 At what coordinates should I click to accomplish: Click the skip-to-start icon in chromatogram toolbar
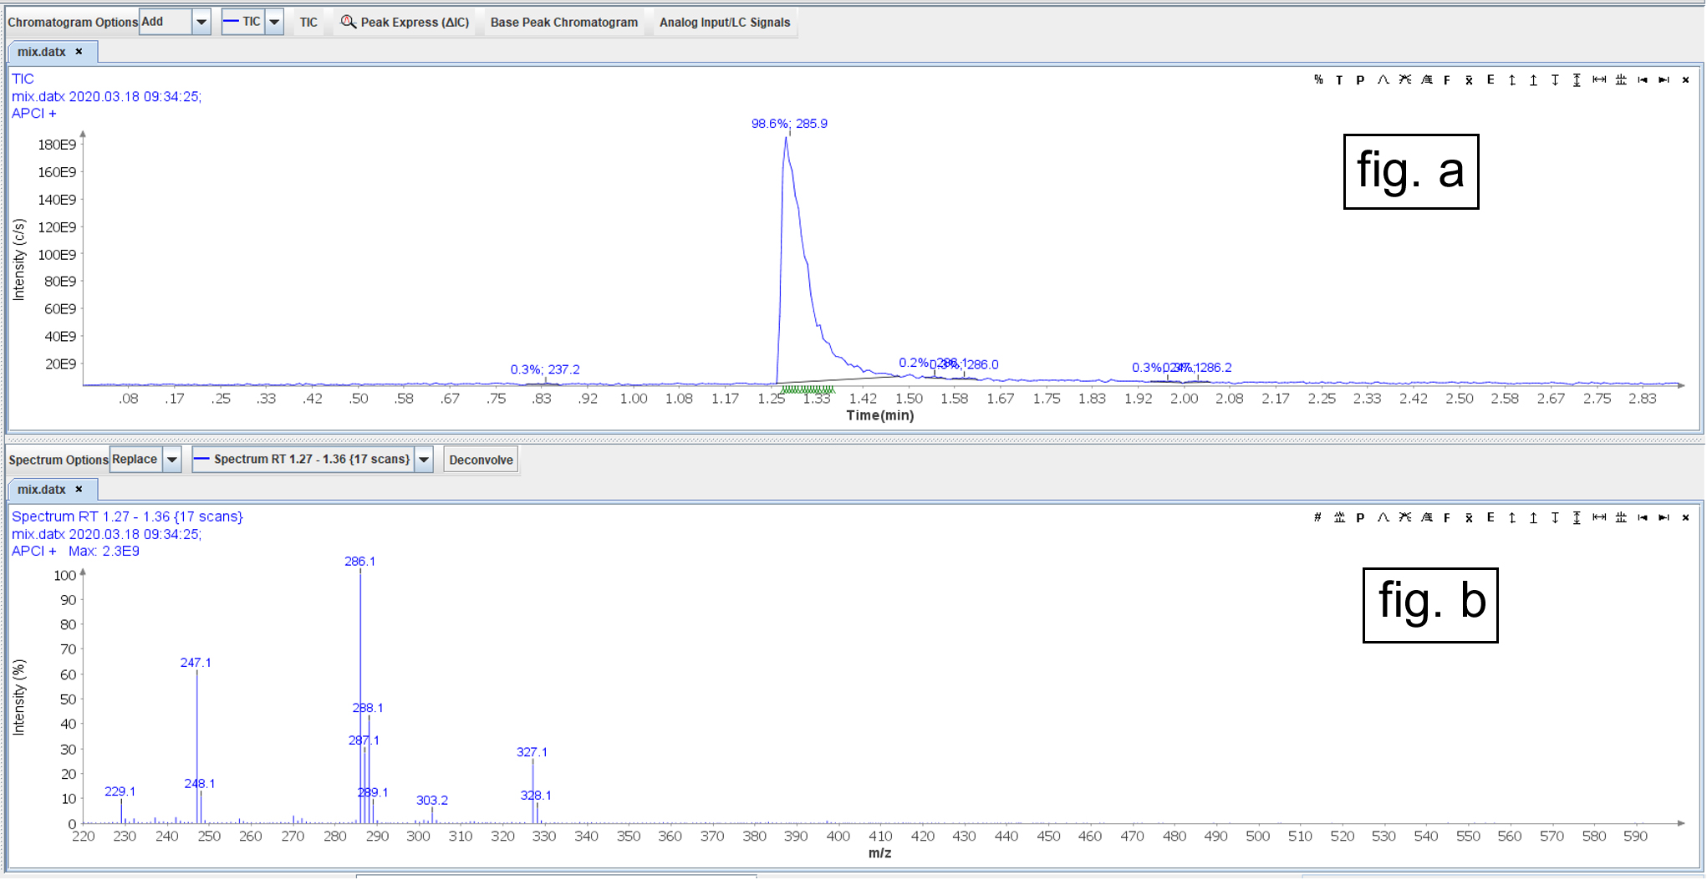1642,80
